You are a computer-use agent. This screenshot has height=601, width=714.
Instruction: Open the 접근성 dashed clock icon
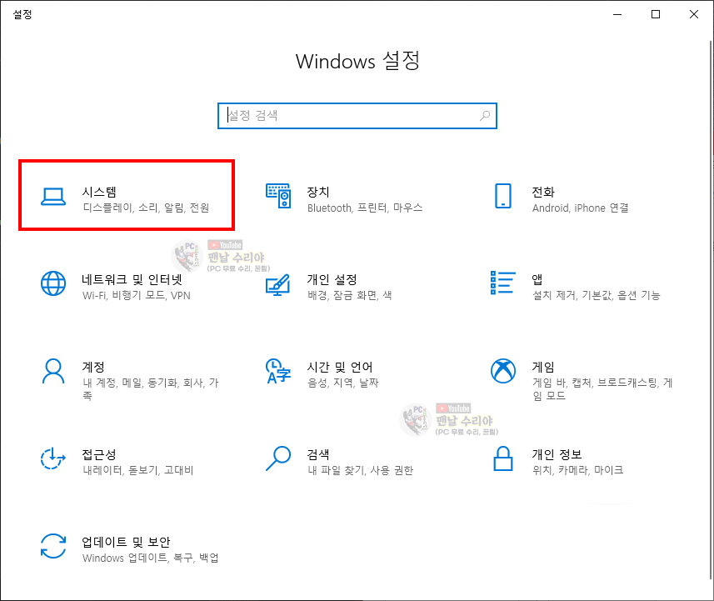click(x=53, y=458)
